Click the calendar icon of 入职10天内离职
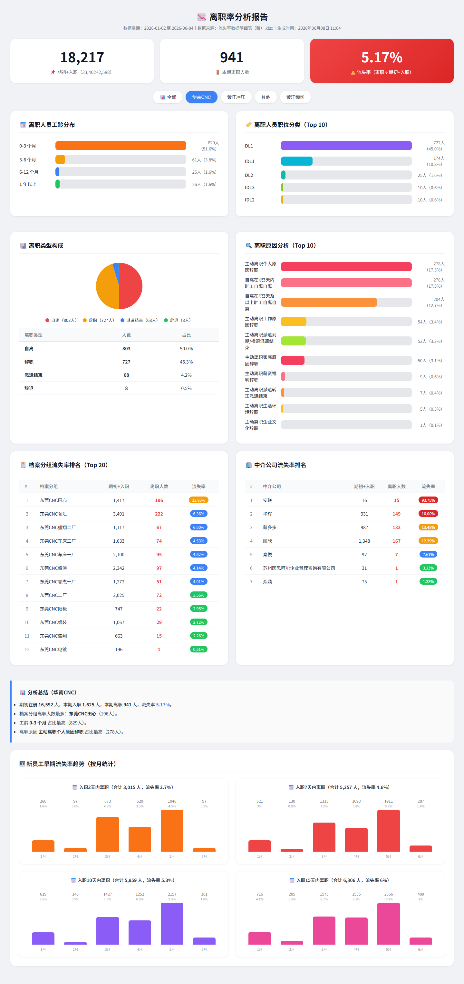464x984 pixels. click(73, 880)
